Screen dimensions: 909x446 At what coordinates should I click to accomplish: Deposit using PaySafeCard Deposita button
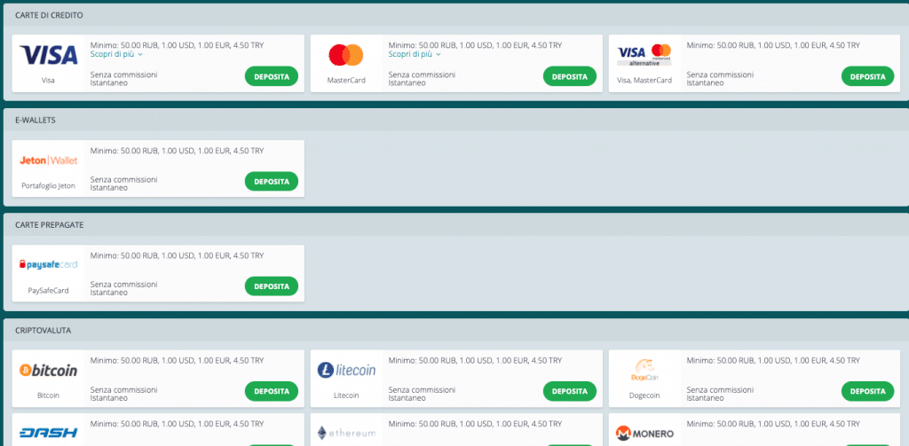[272, 286]
